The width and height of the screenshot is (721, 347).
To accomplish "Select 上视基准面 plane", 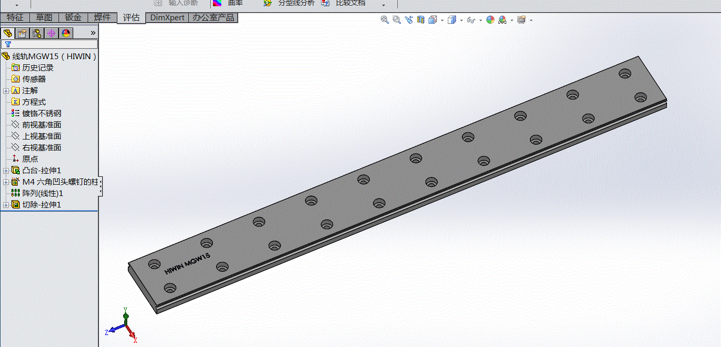I will click(x=42, y=136).
